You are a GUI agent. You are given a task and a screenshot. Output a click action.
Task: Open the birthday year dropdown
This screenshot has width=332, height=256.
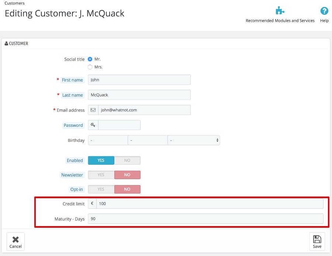tap(194, 140)
